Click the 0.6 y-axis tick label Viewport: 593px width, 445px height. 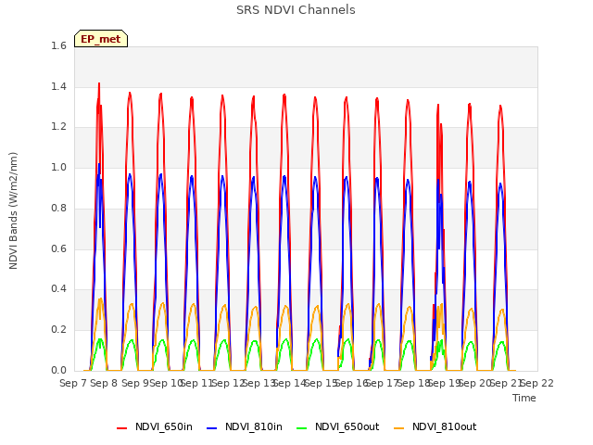(58, 248)
